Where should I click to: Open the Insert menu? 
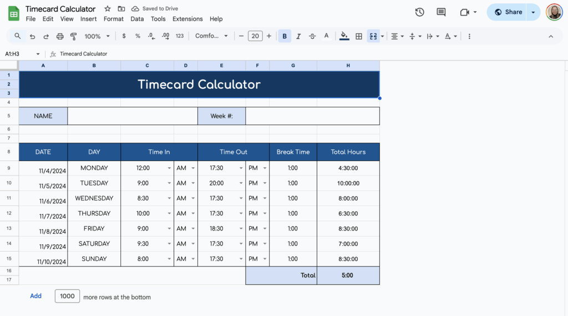(x=88, y=19)
